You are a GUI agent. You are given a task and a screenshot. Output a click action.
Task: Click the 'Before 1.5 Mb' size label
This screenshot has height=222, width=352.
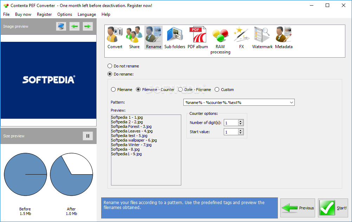(x=25, y=211)
